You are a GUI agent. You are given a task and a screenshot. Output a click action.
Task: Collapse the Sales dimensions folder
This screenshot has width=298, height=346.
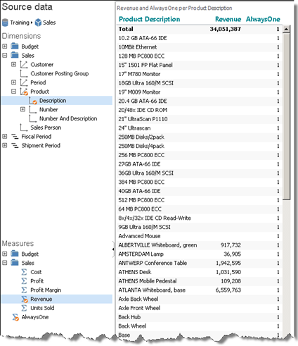coord(5,56)
